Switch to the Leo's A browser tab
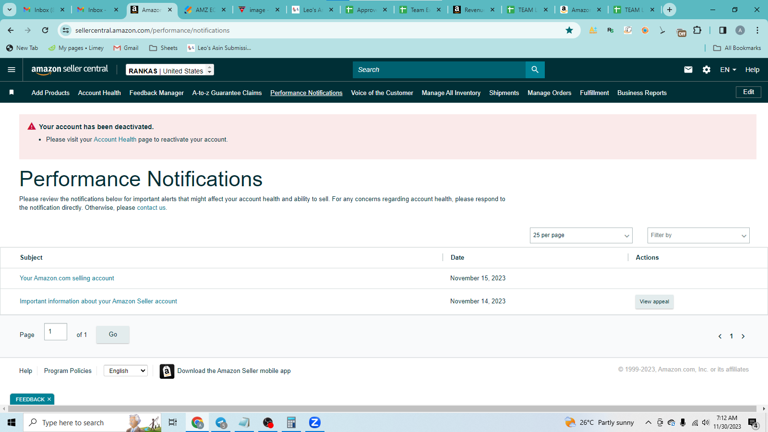Screen dimensions: 768x432 pyautogui.click(x=313, y=10)
